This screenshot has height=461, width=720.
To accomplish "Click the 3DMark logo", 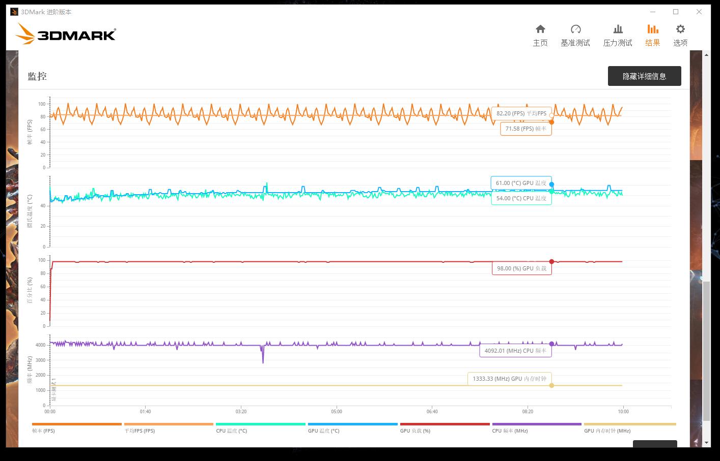I will [x=66, y=34].
